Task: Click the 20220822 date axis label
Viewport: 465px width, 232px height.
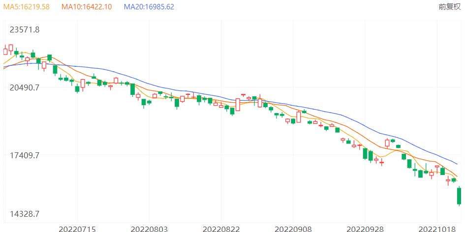Action: tap(221, 229)
